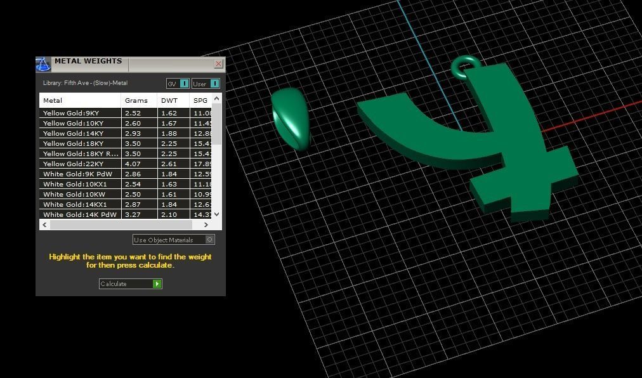Screen dimensions: 642x378
Task: Select the Yellow Gold:10KY row
Action: pyautogui.click(x=126, y=123)
